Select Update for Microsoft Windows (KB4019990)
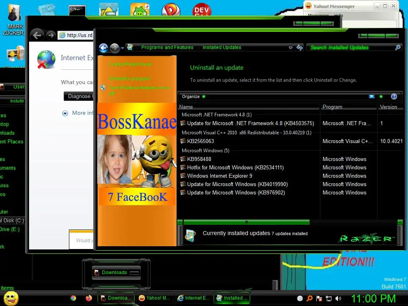The height and width of the screenshot is (306, 408). tap(237, 184)
